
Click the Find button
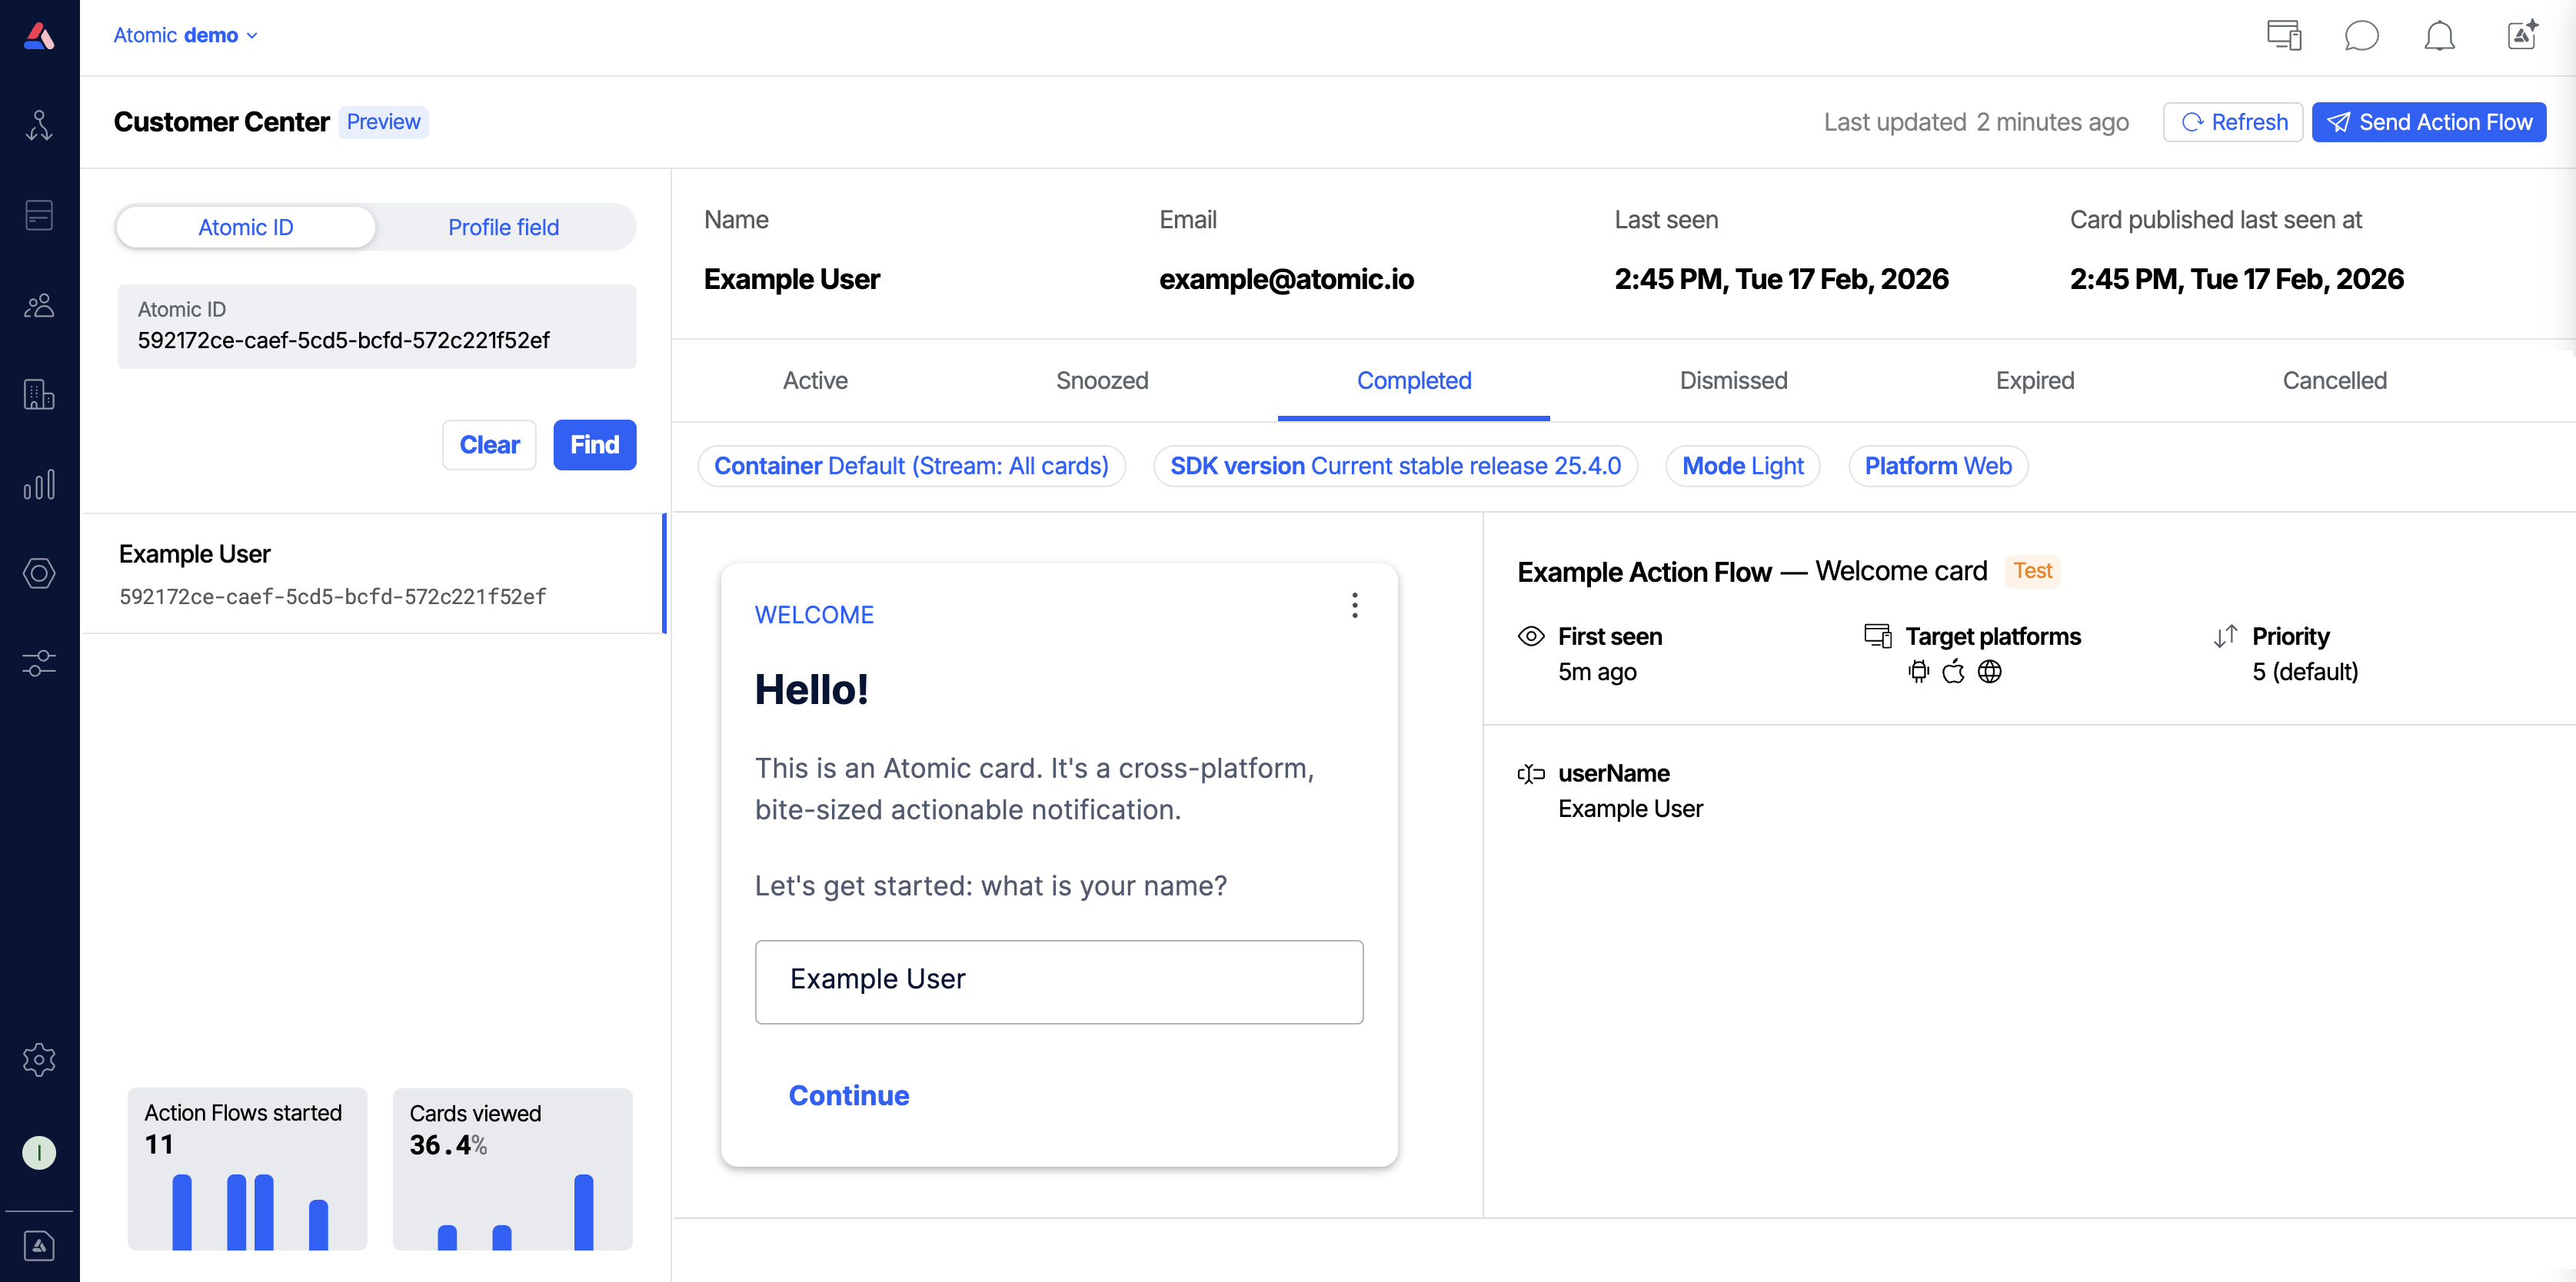click(594, 445)
